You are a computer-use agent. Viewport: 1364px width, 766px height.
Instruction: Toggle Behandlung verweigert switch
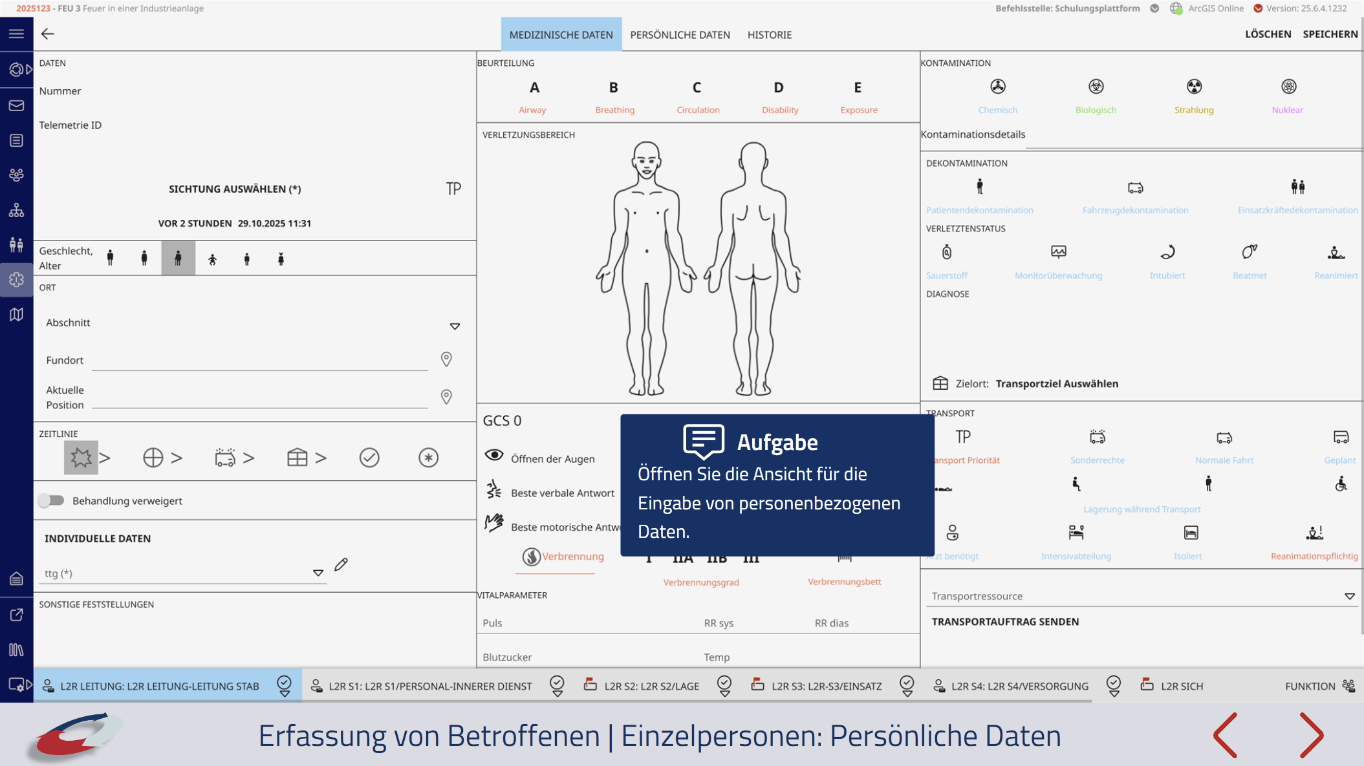51,500
